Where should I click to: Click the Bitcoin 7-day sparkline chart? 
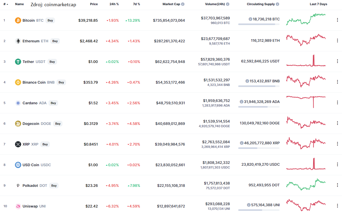(x=306, y=20)
